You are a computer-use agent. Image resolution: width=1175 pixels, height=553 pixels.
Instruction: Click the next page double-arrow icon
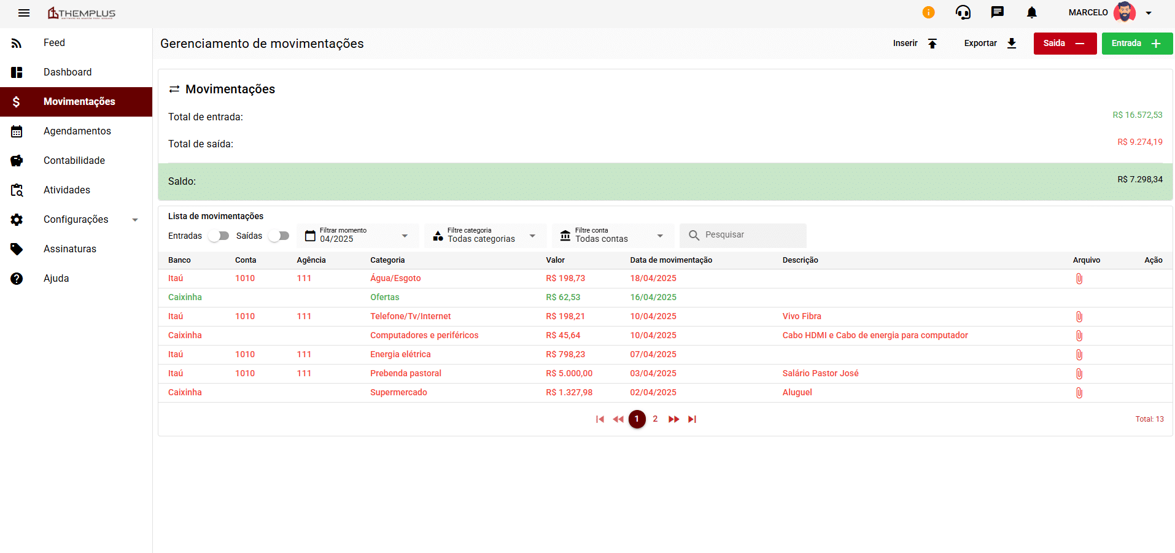[x=673, y=419]
